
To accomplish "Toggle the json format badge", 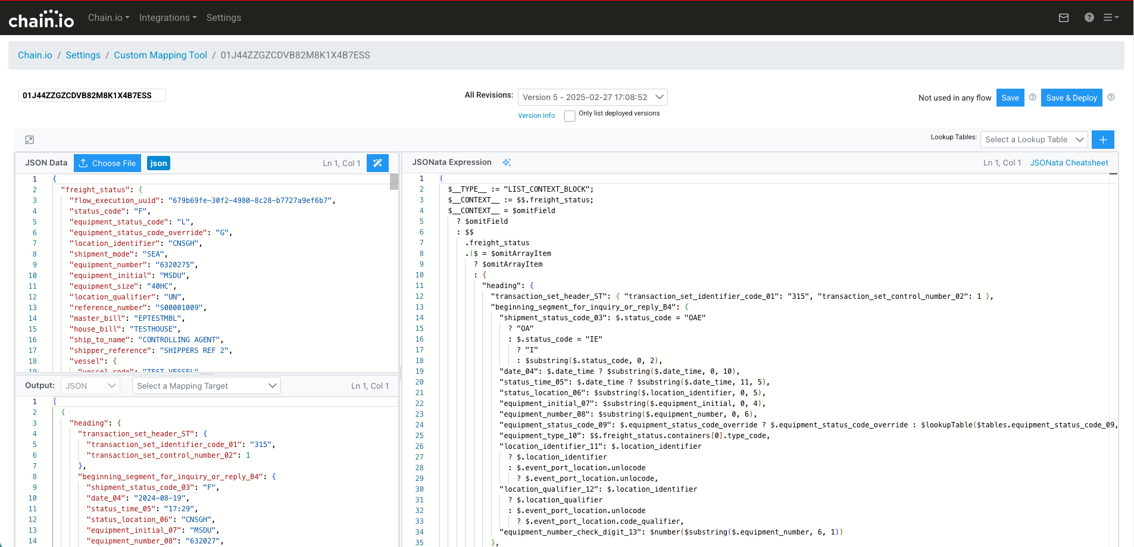I will click(158, 163).
